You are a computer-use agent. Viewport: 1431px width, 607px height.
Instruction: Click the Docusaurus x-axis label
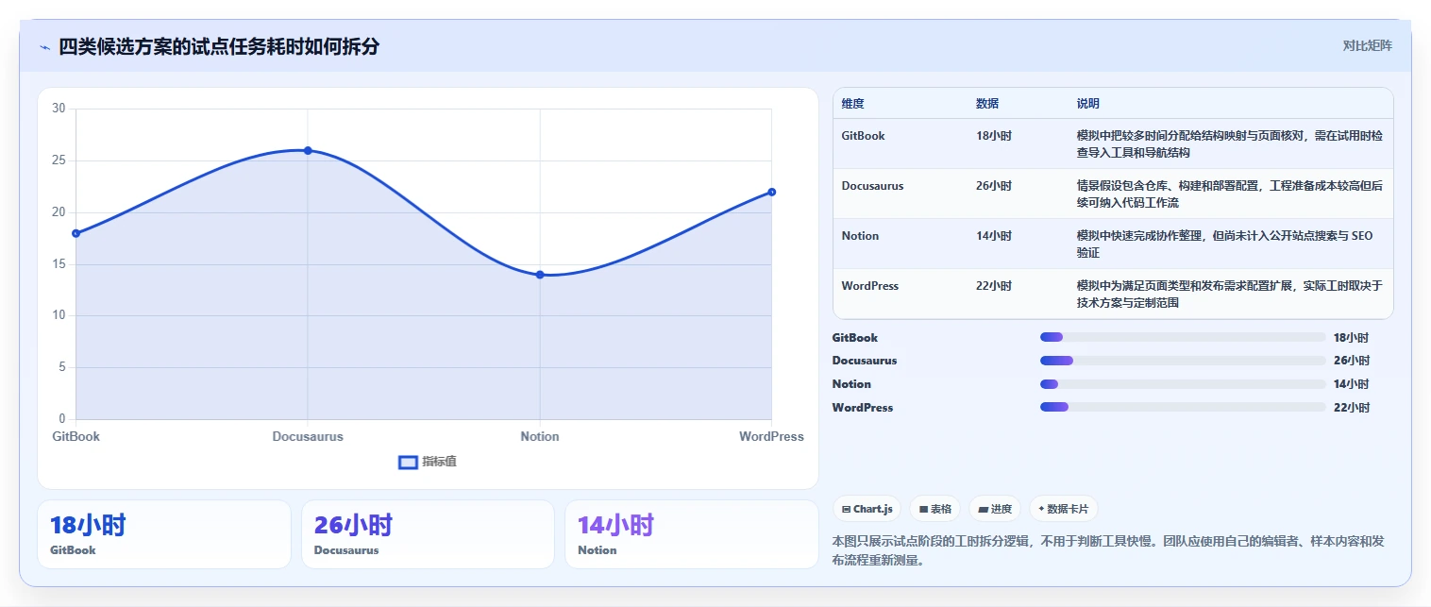tap(308, 437)
